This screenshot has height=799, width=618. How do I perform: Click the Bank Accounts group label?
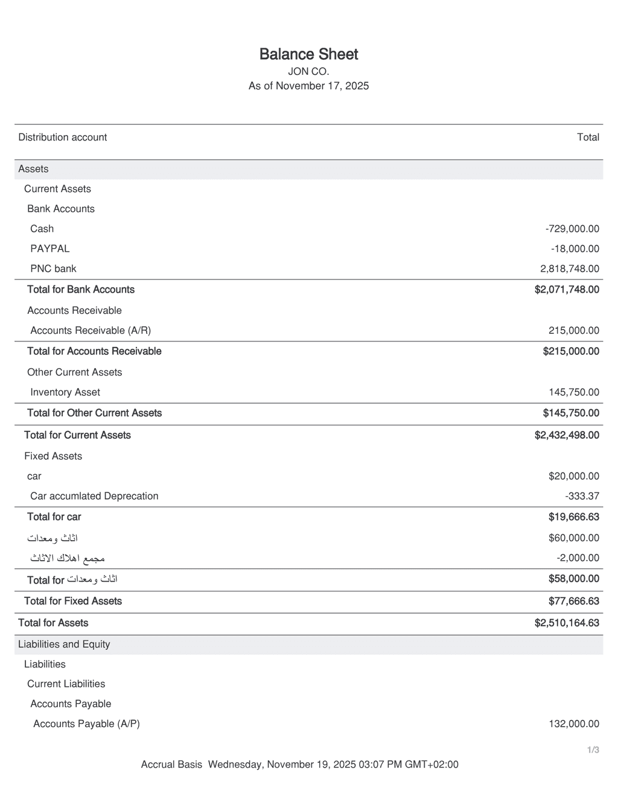coord(61,209)
